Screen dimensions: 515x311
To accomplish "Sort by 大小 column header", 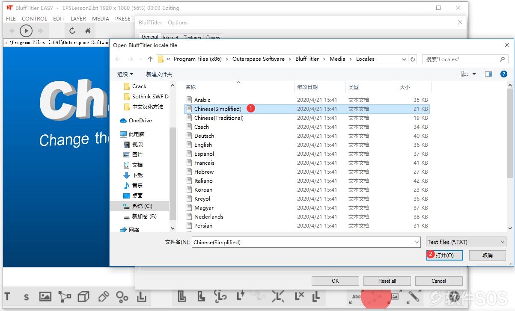I will coord(405,87).
